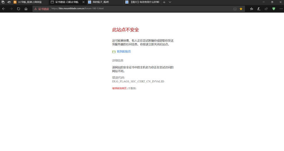Viewport: 284px width, 151px height.
Task: Expand tab previews chevron
Action: pos(170,2)
